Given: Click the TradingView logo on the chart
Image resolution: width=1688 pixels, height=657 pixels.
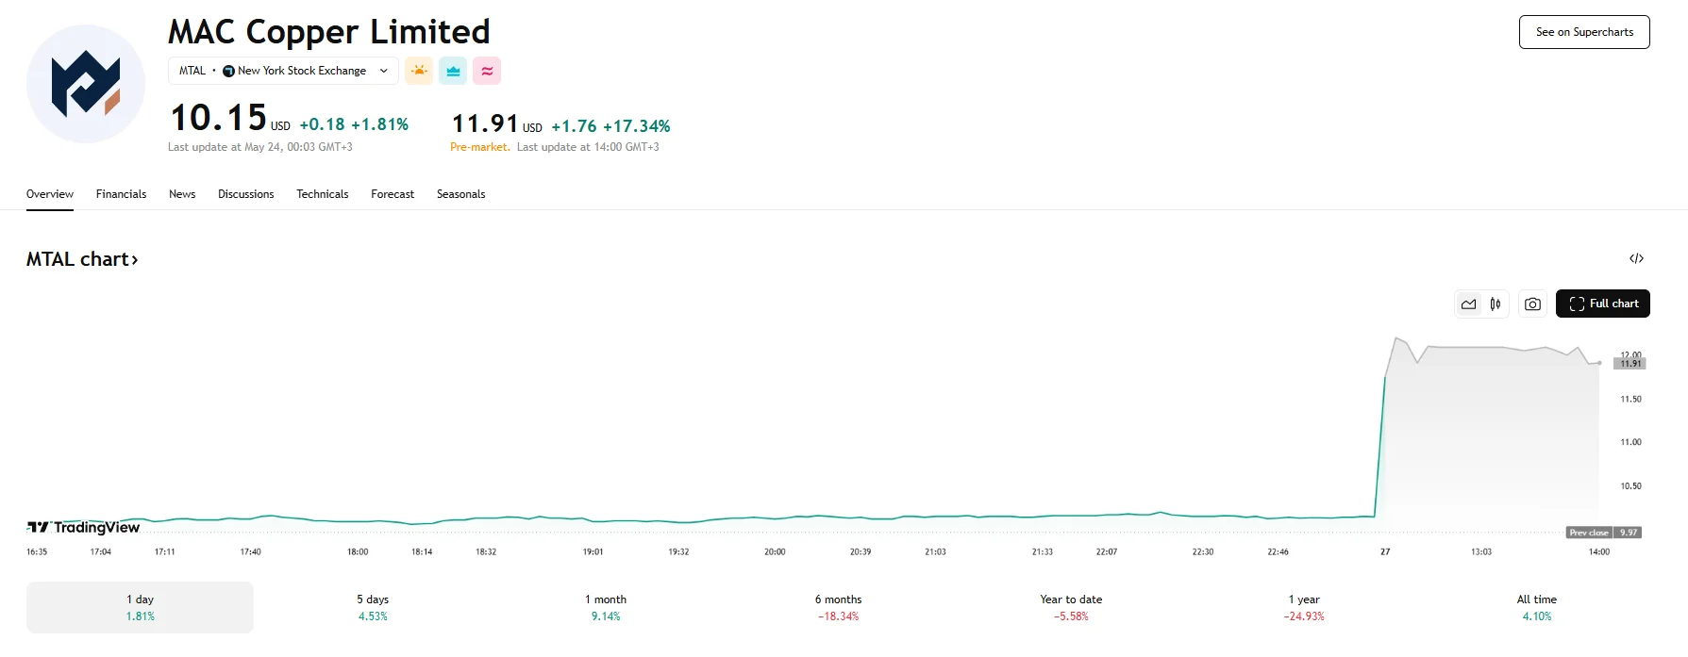Looking at the screenshot, I should coord(83,527).
